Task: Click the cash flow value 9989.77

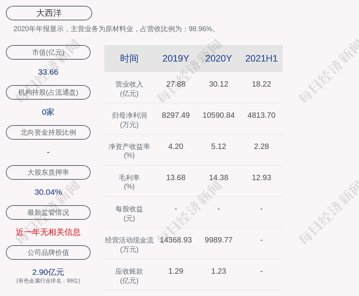Action: point(218,240)
